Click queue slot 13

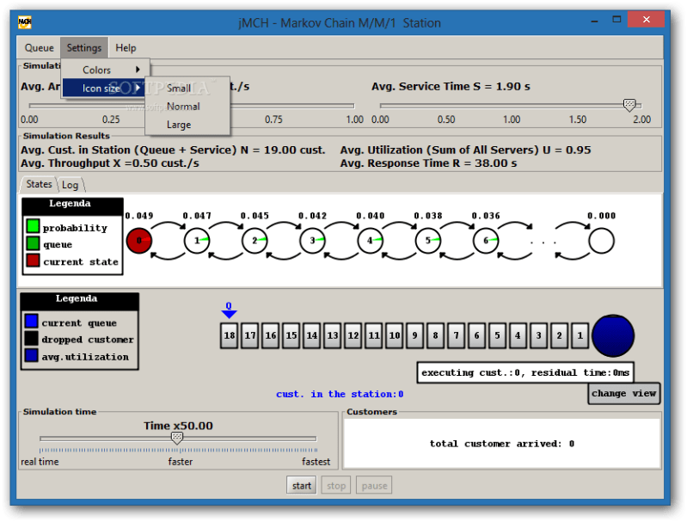(x=332, y=335)
